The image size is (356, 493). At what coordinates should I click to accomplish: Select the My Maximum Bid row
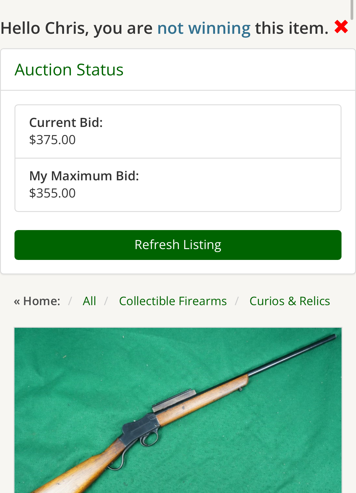178,185
